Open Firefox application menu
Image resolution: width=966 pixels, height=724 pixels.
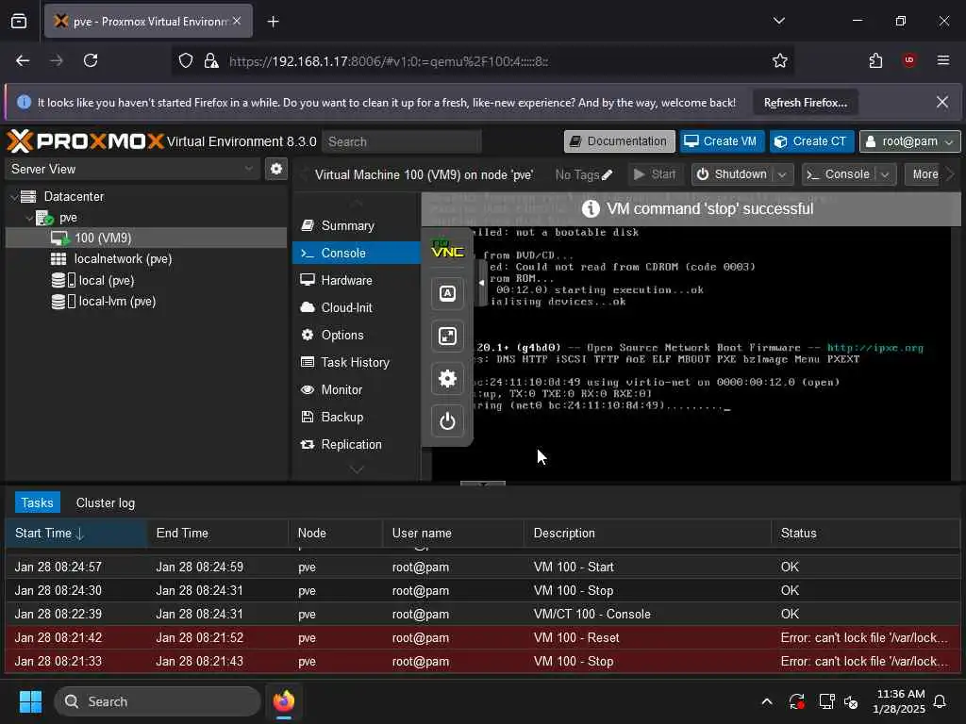pos(943,60)
